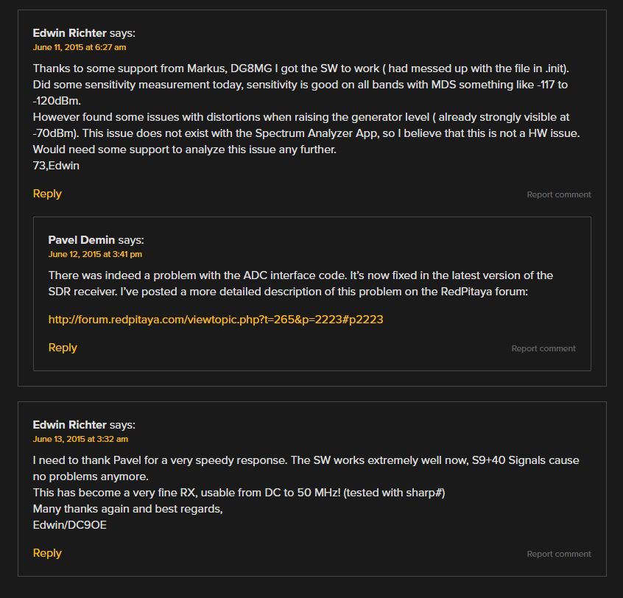Viewport: 623px width, 598px height.
Task: Reply to Edwin Richter's June 13 comment
Action: tap(47, 553)
